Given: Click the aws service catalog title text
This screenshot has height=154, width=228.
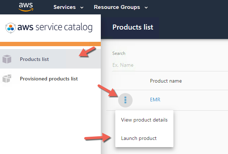Looking at the screenshot, I should pyautogui.click(x=55, y=27).
